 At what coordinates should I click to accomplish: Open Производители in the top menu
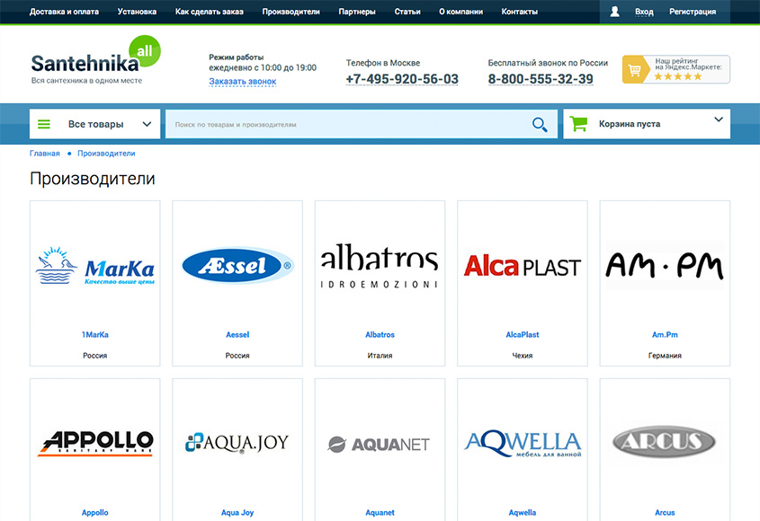[x=291, y=12]
